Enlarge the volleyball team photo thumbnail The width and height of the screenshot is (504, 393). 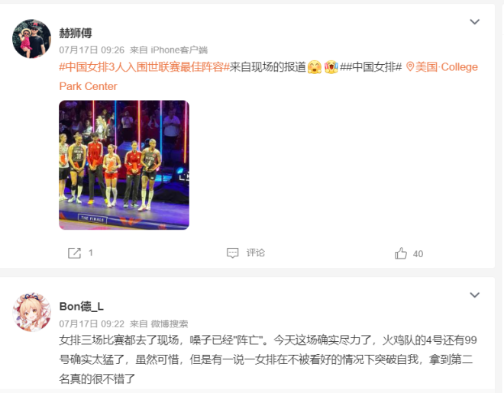point(124,165)
